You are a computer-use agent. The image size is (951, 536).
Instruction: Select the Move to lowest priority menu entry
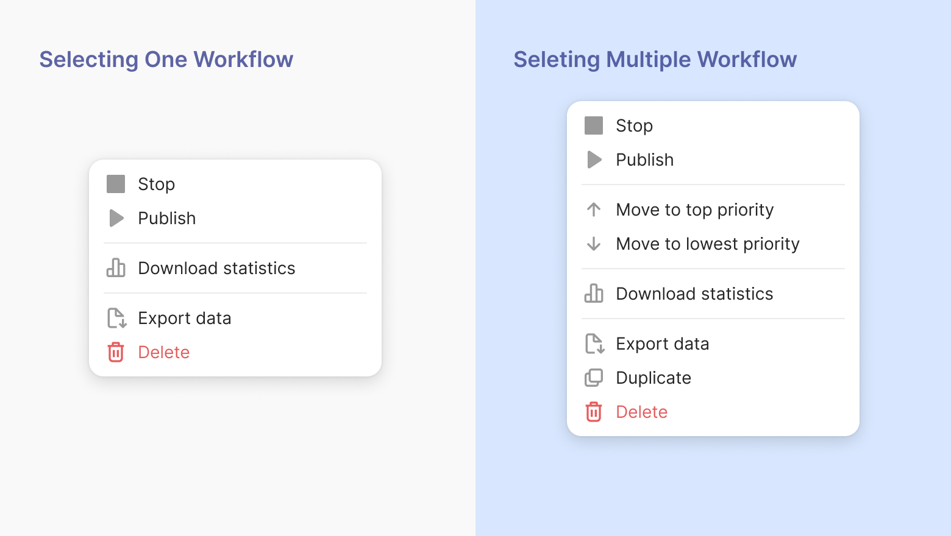click(707, 244)
